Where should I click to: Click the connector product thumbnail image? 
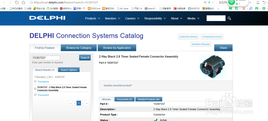coord(213,67)
